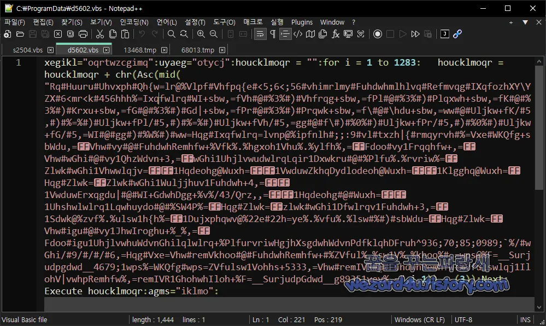Screen dimensions: 546x326
Task: Open the Window menu
Action: pos(332,22)
